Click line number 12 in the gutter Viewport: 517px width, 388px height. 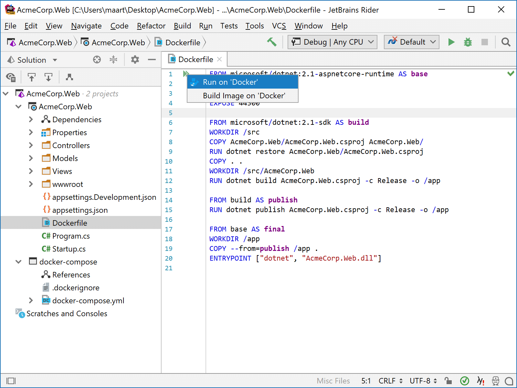click(x=169, y=181)
